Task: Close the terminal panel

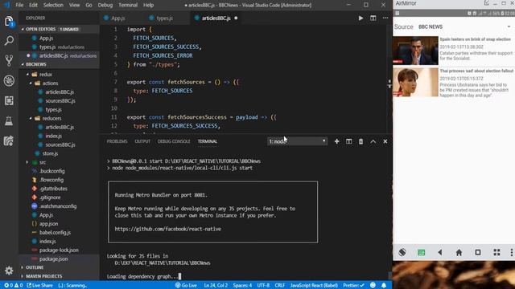Action: (385, 141)
